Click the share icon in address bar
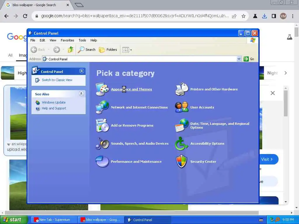 tap(234, 16)
